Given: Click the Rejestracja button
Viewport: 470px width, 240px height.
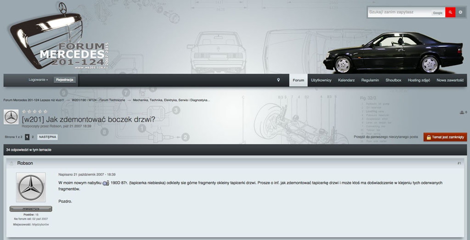Looking at the screenshot, I should [64, 80].
